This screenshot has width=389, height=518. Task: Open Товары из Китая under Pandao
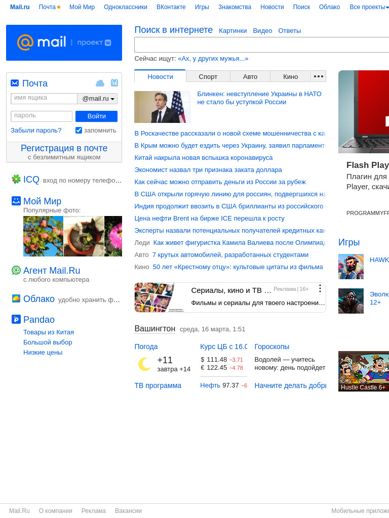(x=49, y=332)
